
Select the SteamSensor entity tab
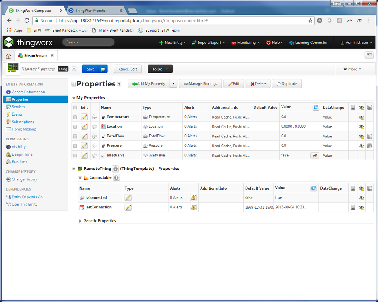36,56
